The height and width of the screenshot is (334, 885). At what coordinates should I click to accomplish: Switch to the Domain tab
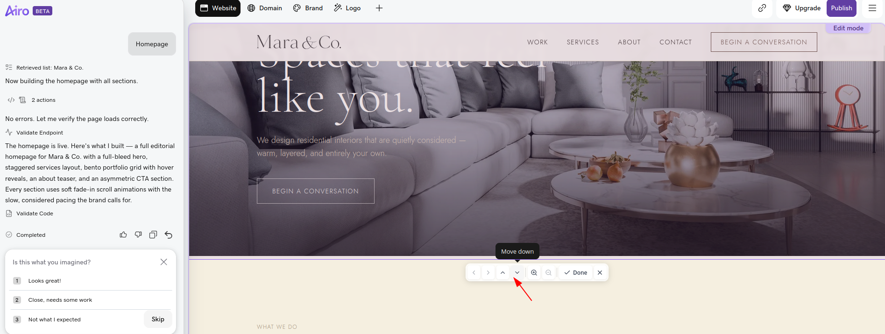[264, 8]
